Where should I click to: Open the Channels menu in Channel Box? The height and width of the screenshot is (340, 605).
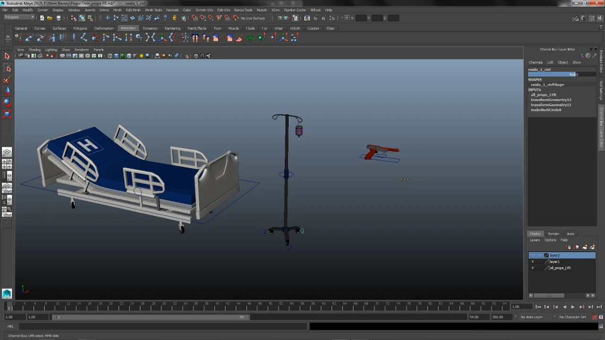click(536, 62)
